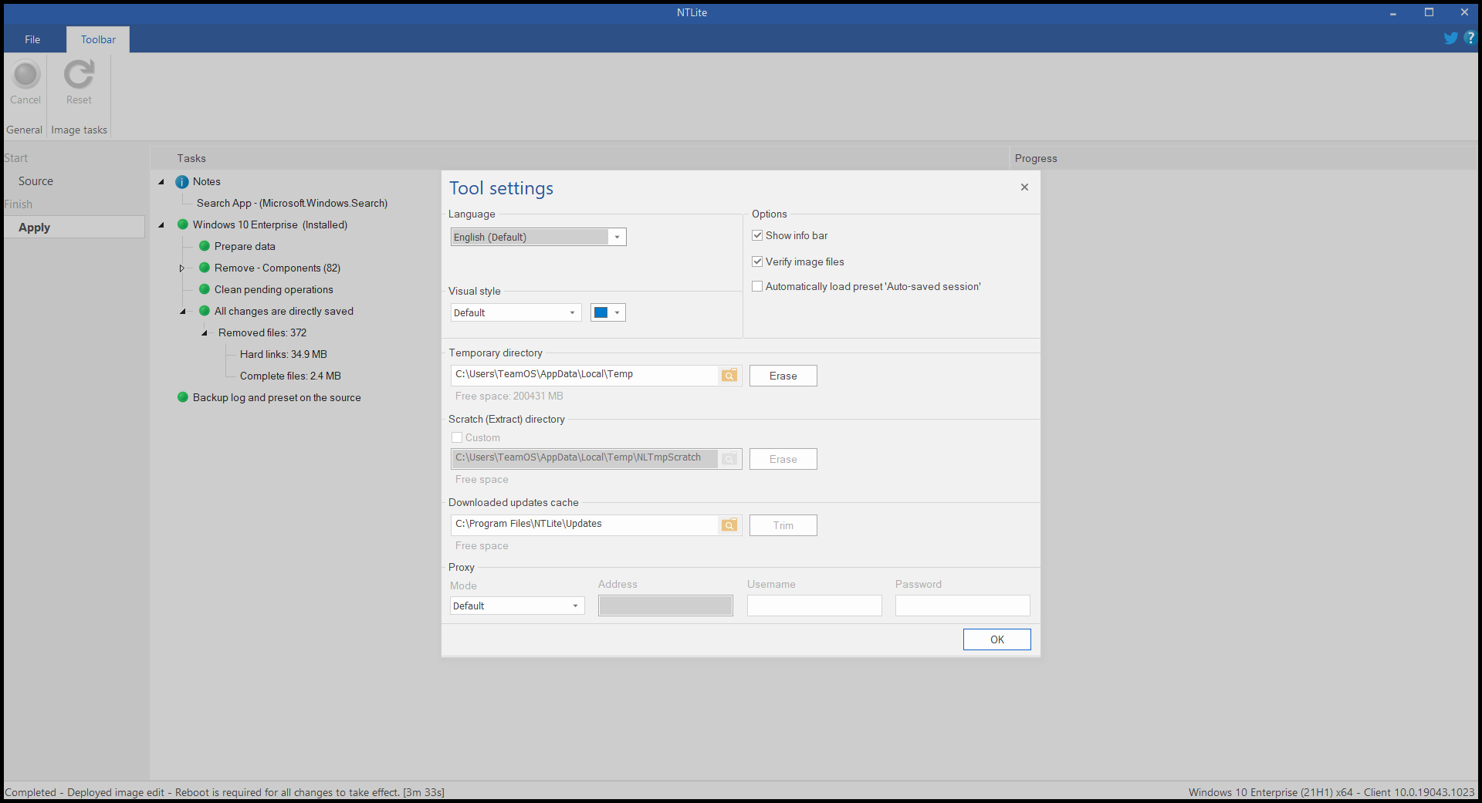Click the Temporary directory path field
The height and width of the screenshot is (803, 1482).
[584, 375]
